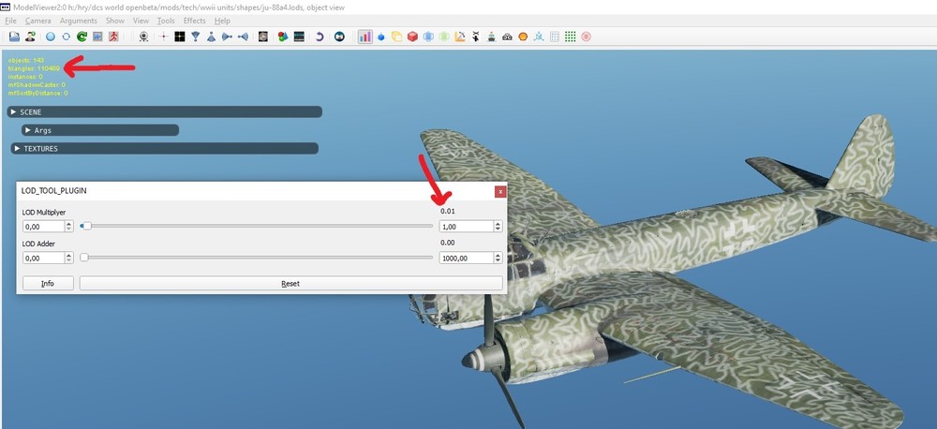This screenshot has height=429, width=937.
Task: Adjust LOD Adder maximum spinner arrows
Action: [498, 258]
